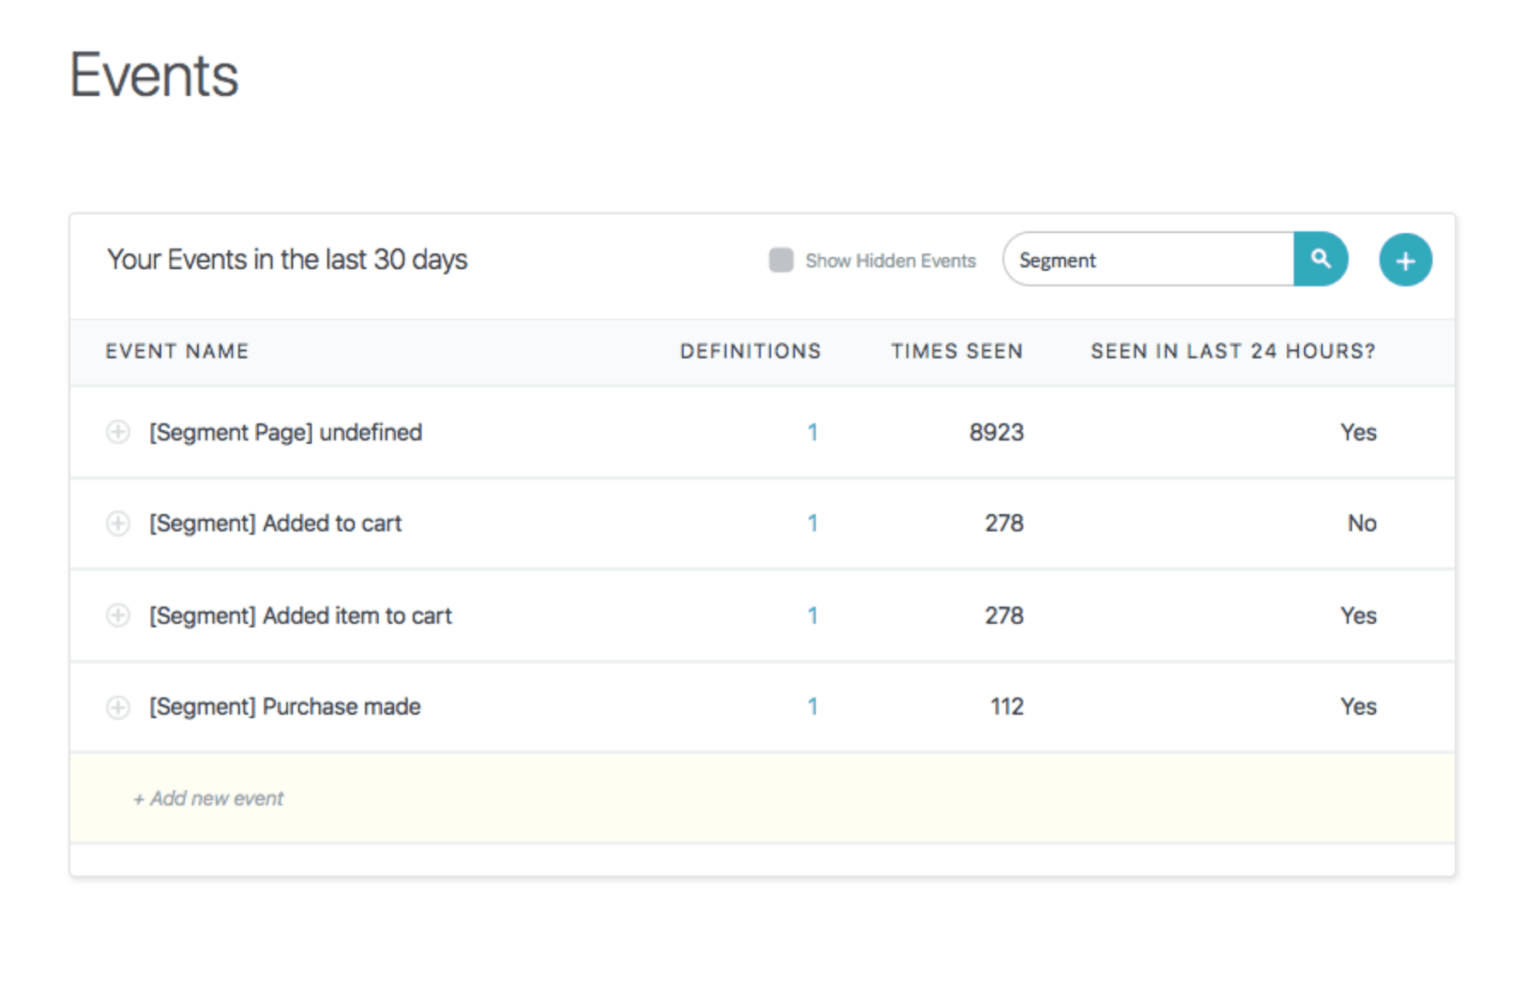Toggle the Show Hidden Events checkbox
Screen dimensions: 1532x982
coord(781,260)
